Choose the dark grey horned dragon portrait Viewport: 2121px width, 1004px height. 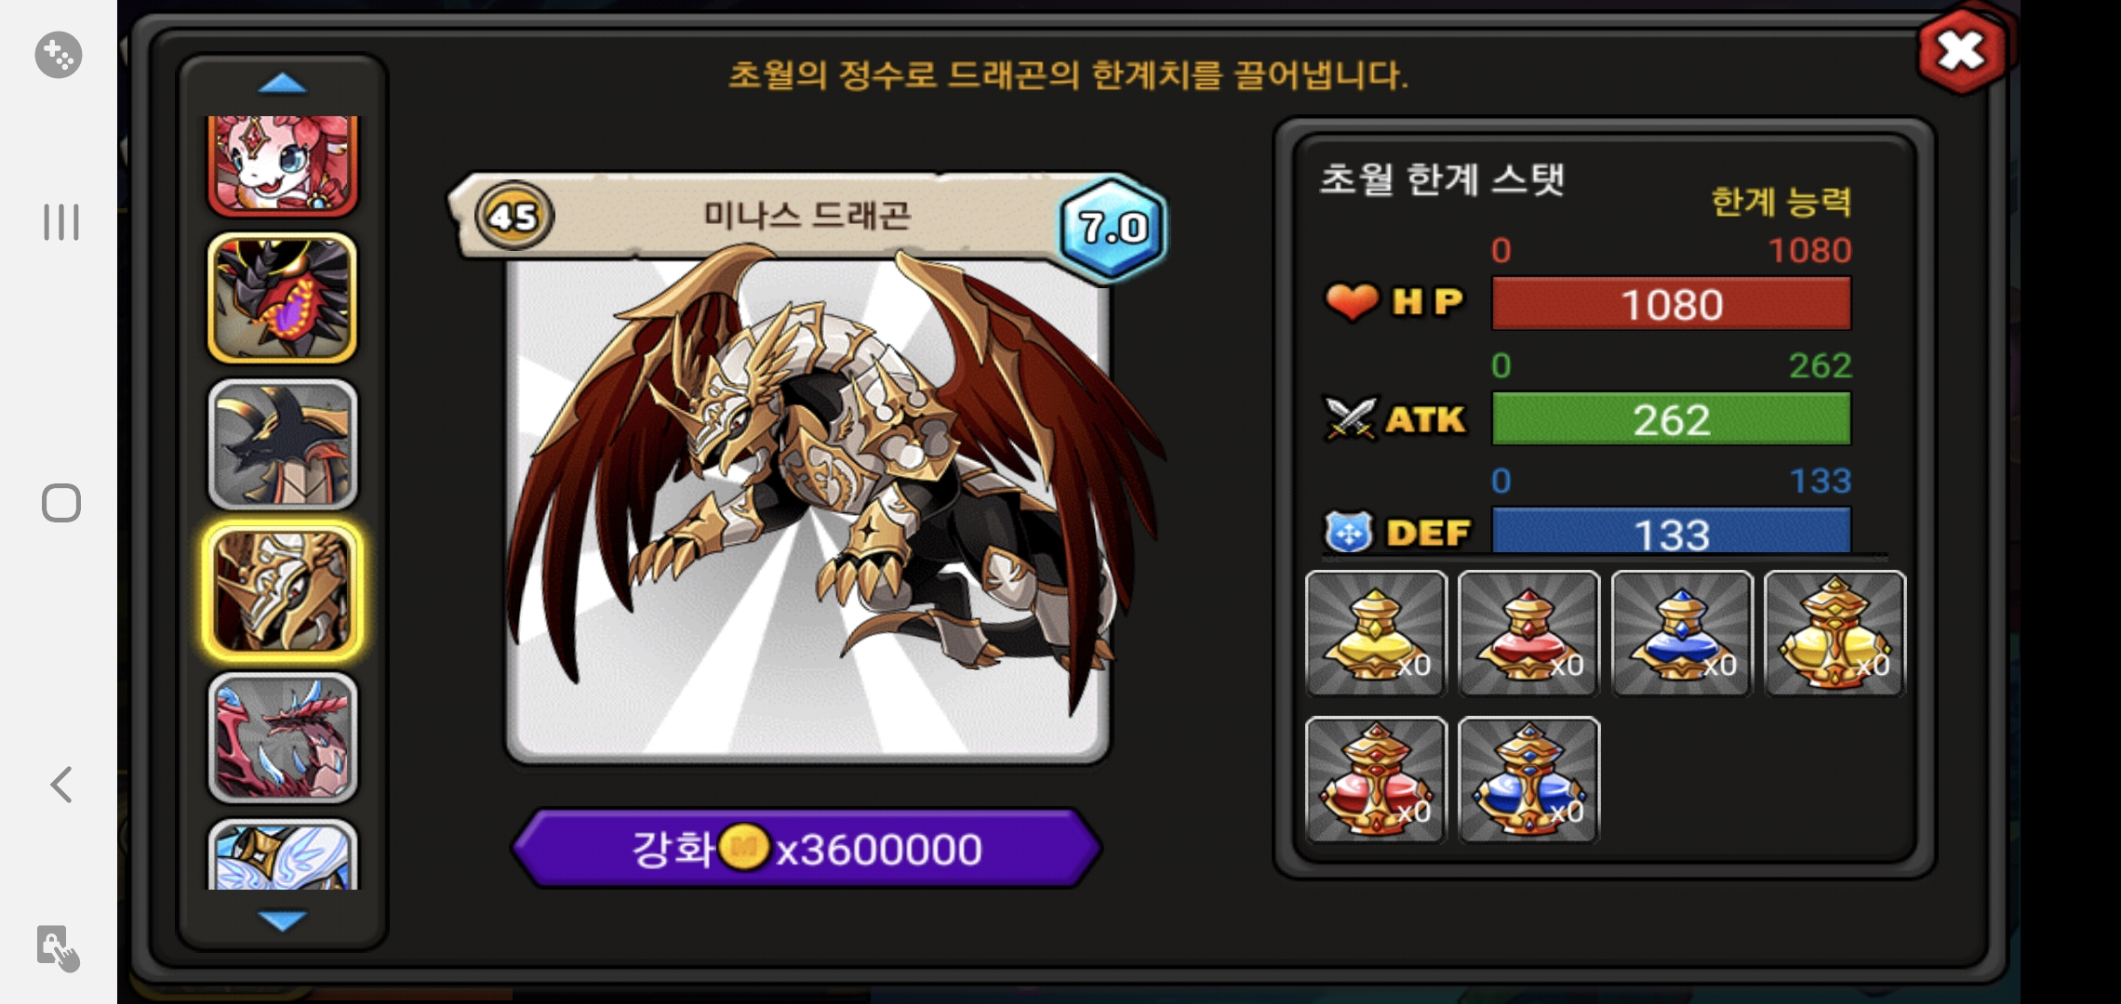pyautogui.click(x=282, y=444)
